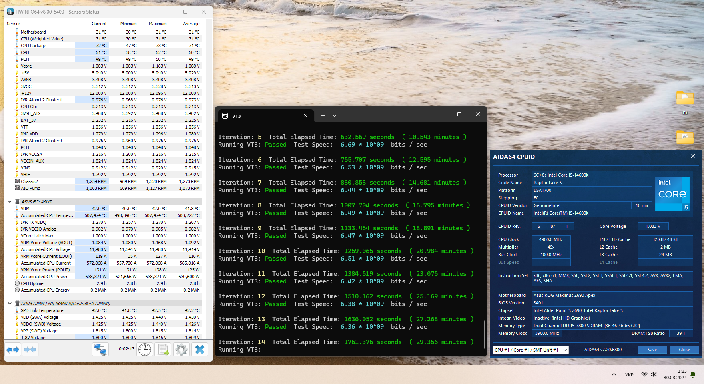Select the VT3 terminal tab
The image size is (704, 384).
(236, 116)
